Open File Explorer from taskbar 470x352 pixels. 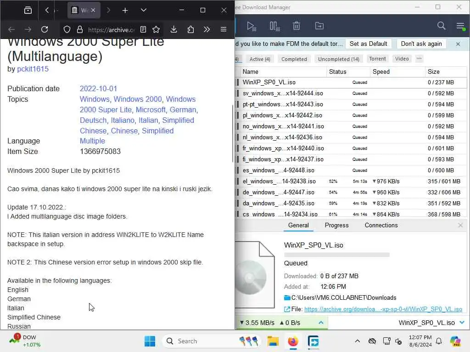tap(273, 341)
